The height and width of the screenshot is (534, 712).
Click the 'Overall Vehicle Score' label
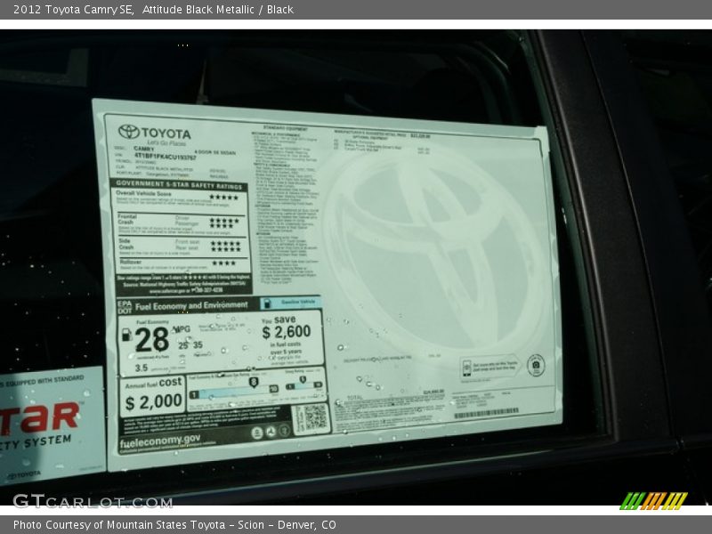pos(144,193)
